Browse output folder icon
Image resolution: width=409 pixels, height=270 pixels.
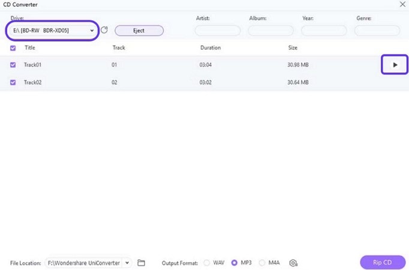point(141,263)
